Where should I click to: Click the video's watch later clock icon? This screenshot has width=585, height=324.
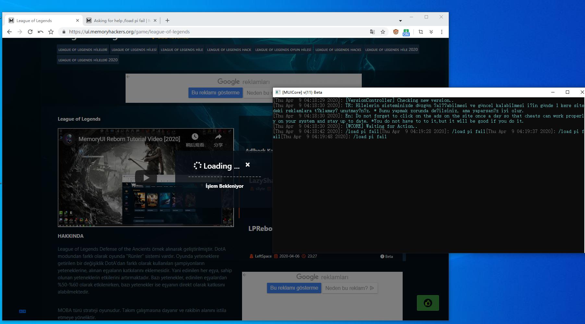point(195,137)
